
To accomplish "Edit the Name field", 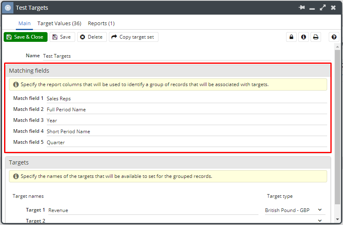I will [x=187, y=56].
